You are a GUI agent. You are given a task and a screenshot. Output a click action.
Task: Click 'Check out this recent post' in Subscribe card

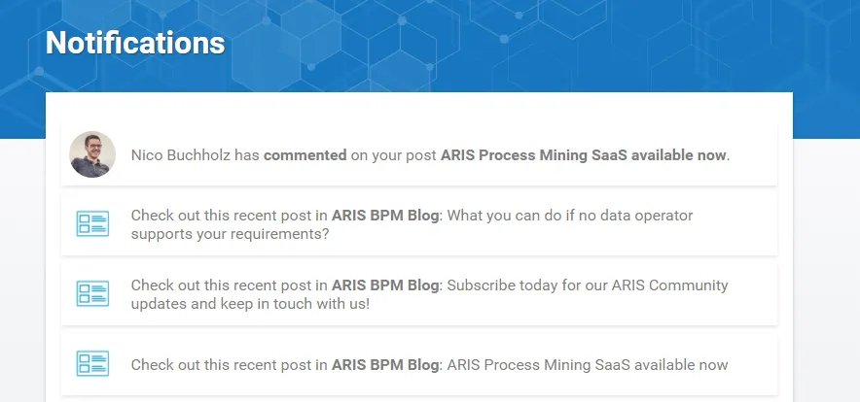point(223,285)
